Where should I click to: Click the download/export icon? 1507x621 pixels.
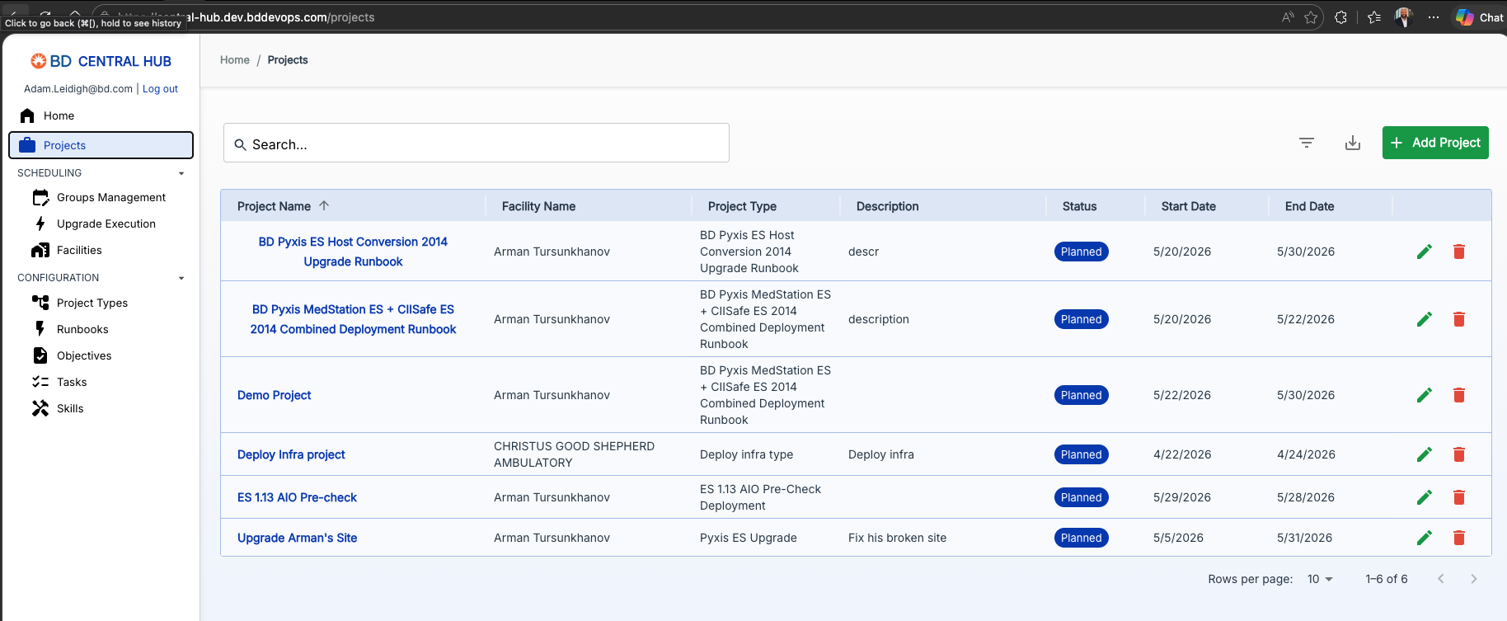[x=1353, y=143]
